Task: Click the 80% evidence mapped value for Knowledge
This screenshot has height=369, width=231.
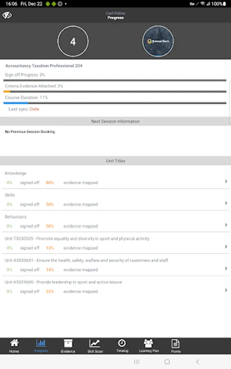Action: point(50,182)
